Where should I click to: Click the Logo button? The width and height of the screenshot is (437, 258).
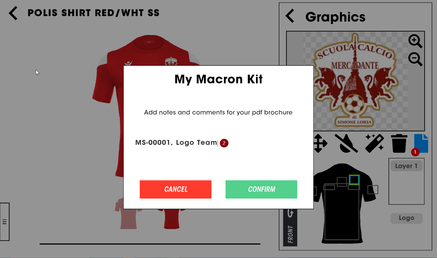pos(406,218)
